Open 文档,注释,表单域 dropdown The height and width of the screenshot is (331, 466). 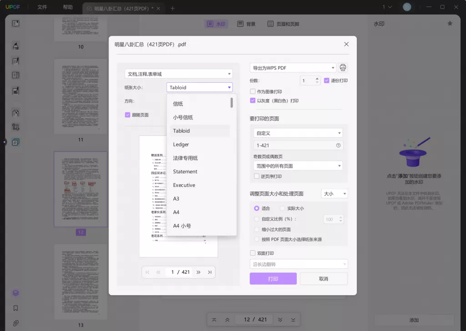[178, 74]
